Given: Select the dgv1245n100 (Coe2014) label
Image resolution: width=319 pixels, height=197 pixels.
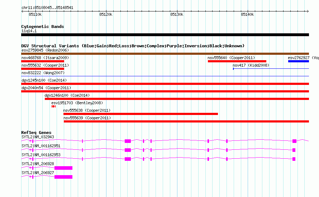Looking at the screenshot, I should pyautogui.click(x=44, y=80).
